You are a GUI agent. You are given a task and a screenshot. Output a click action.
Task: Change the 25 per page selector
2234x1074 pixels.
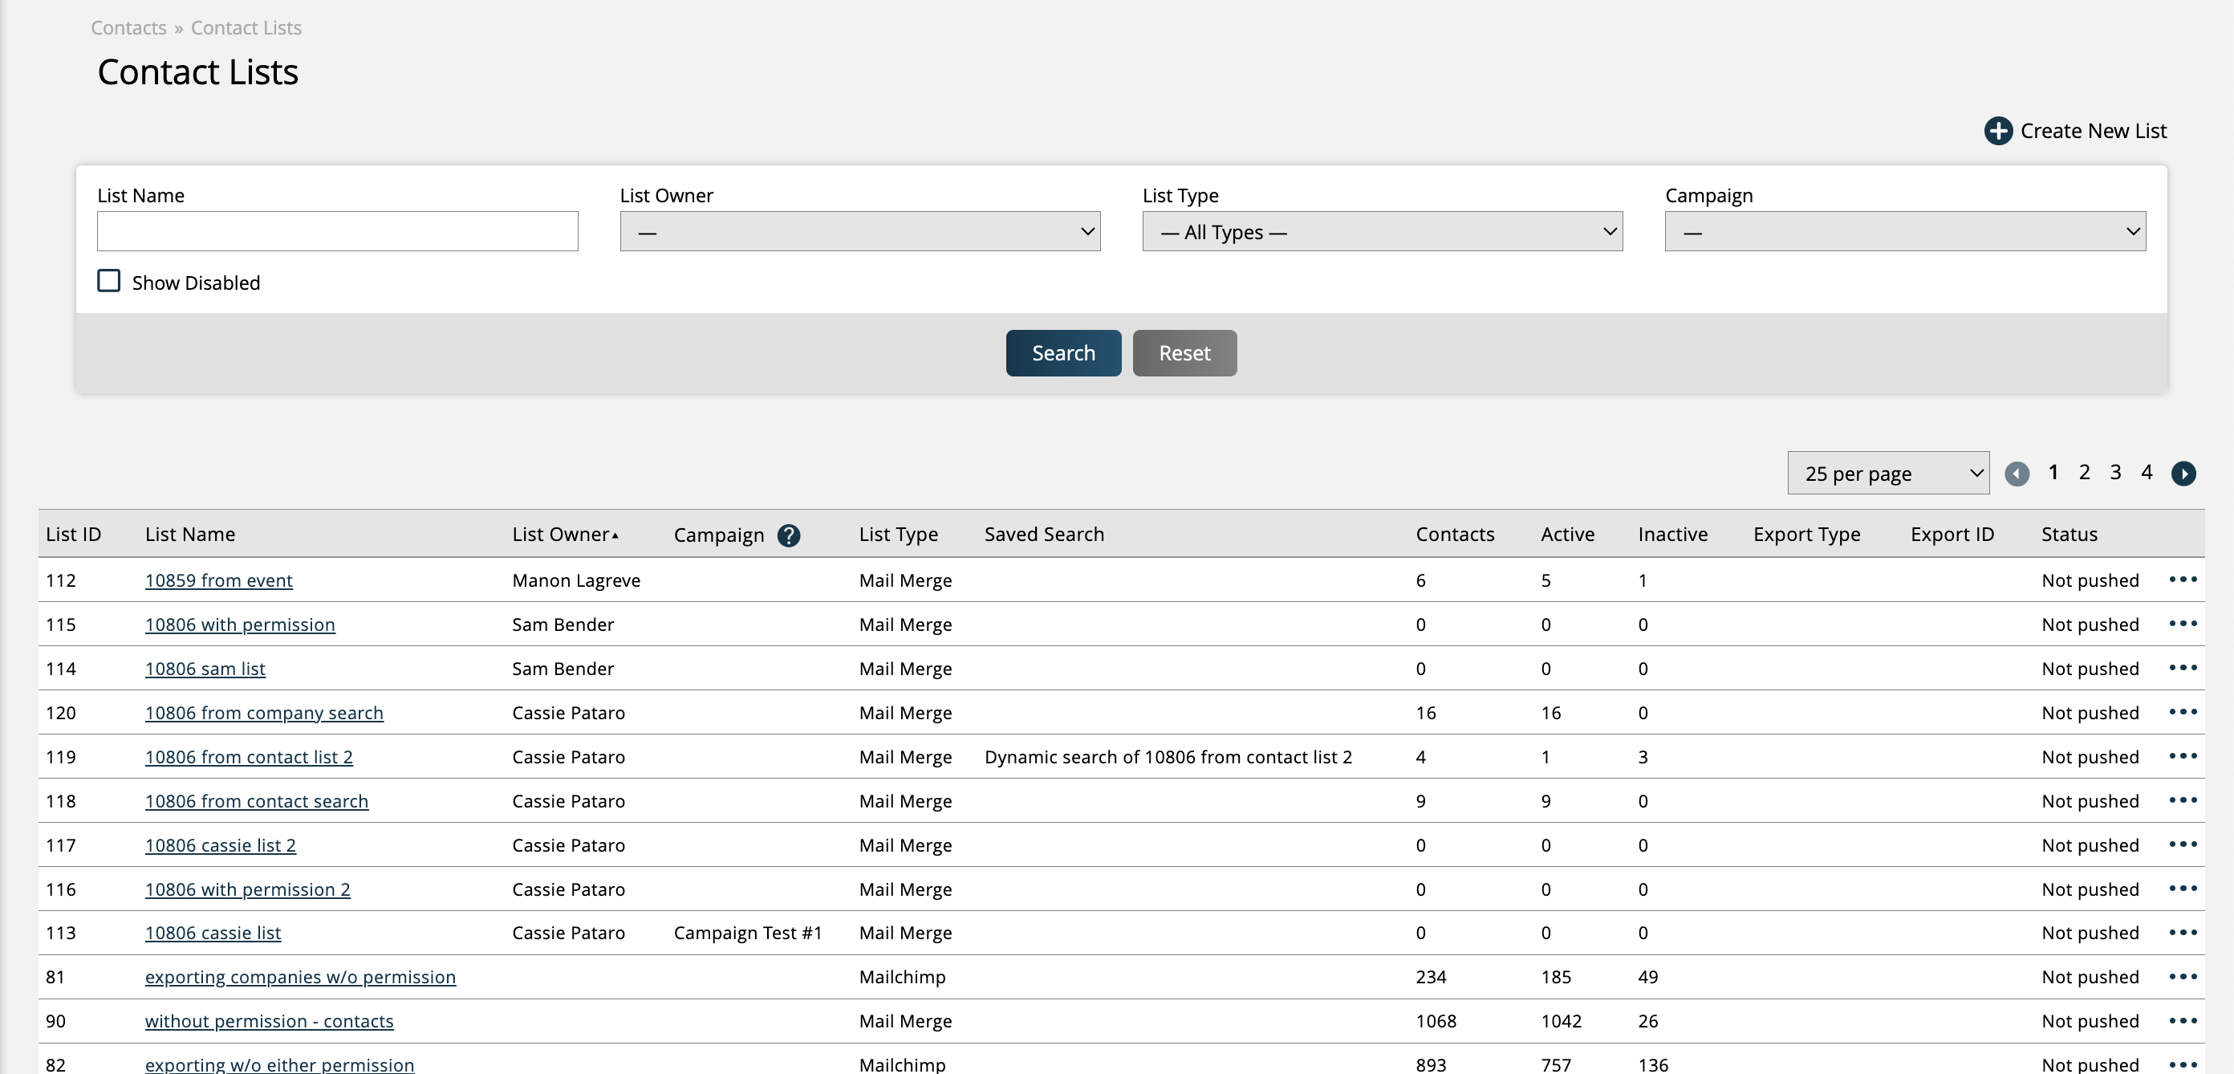(x=1887, y=474)
